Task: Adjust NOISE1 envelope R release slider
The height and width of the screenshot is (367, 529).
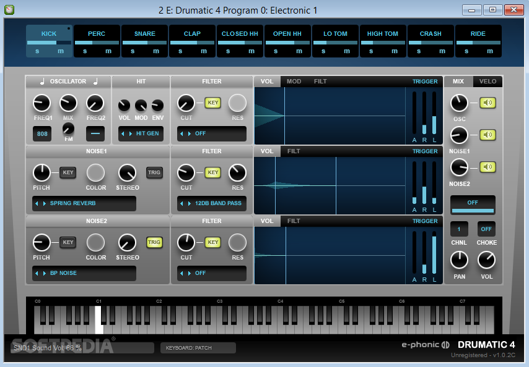Action: 424,182
